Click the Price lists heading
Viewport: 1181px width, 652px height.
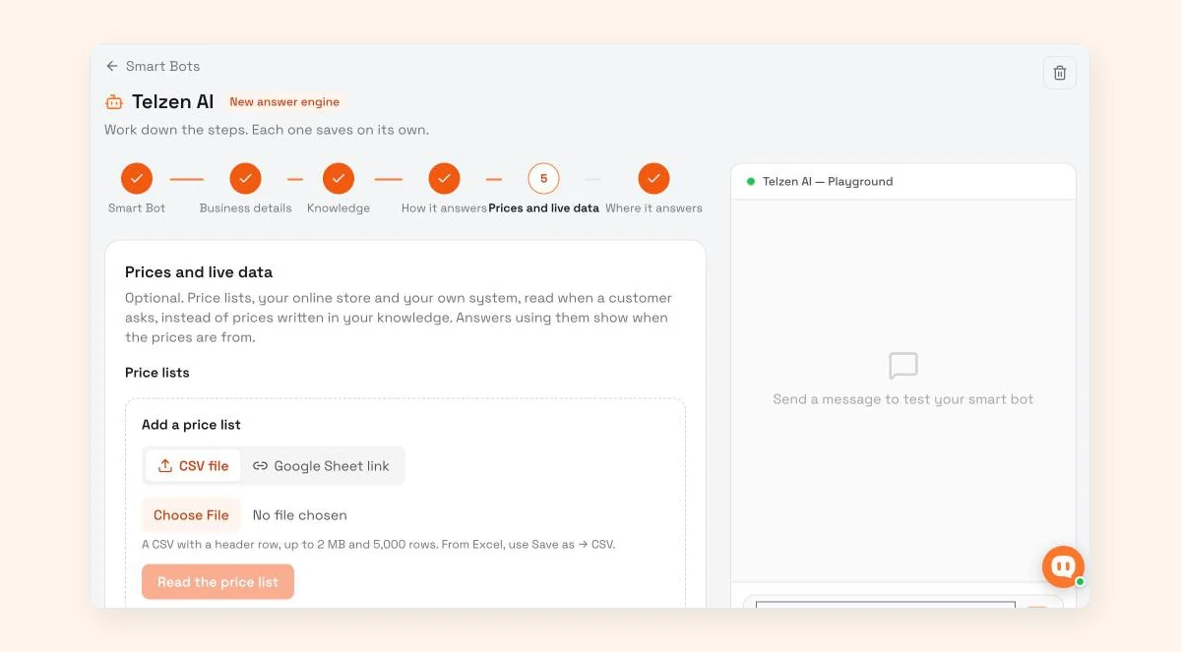[x=156, y=373]
